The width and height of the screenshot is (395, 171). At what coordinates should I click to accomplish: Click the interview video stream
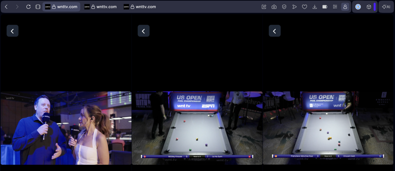(66, 128)
